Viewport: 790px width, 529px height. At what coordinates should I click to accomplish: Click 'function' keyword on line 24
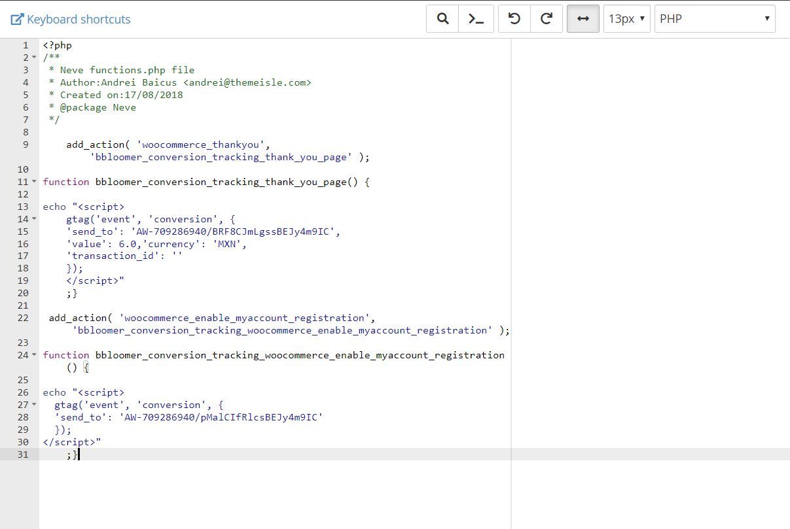66,355
